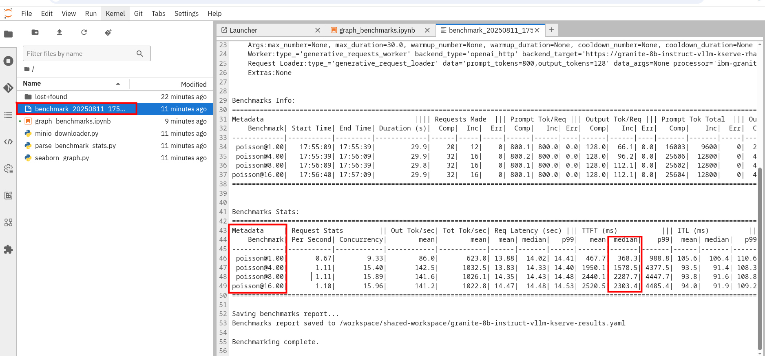Open the Settings menu
The image size is (765, 356).
[186, 13]
